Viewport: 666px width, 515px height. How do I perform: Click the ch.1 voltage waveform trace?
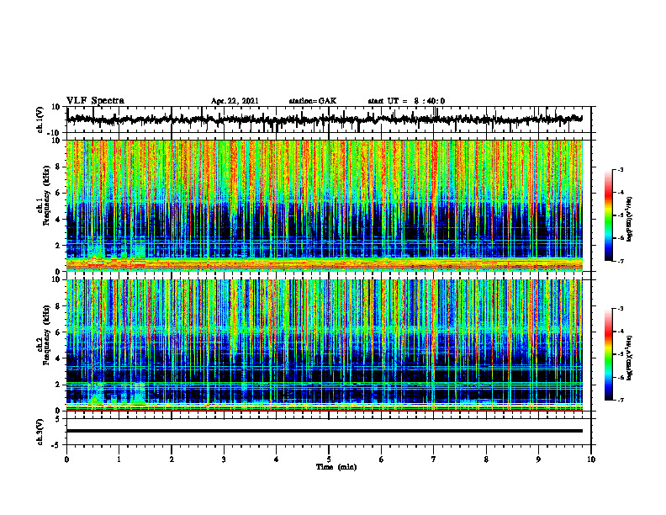coord(324,119)
